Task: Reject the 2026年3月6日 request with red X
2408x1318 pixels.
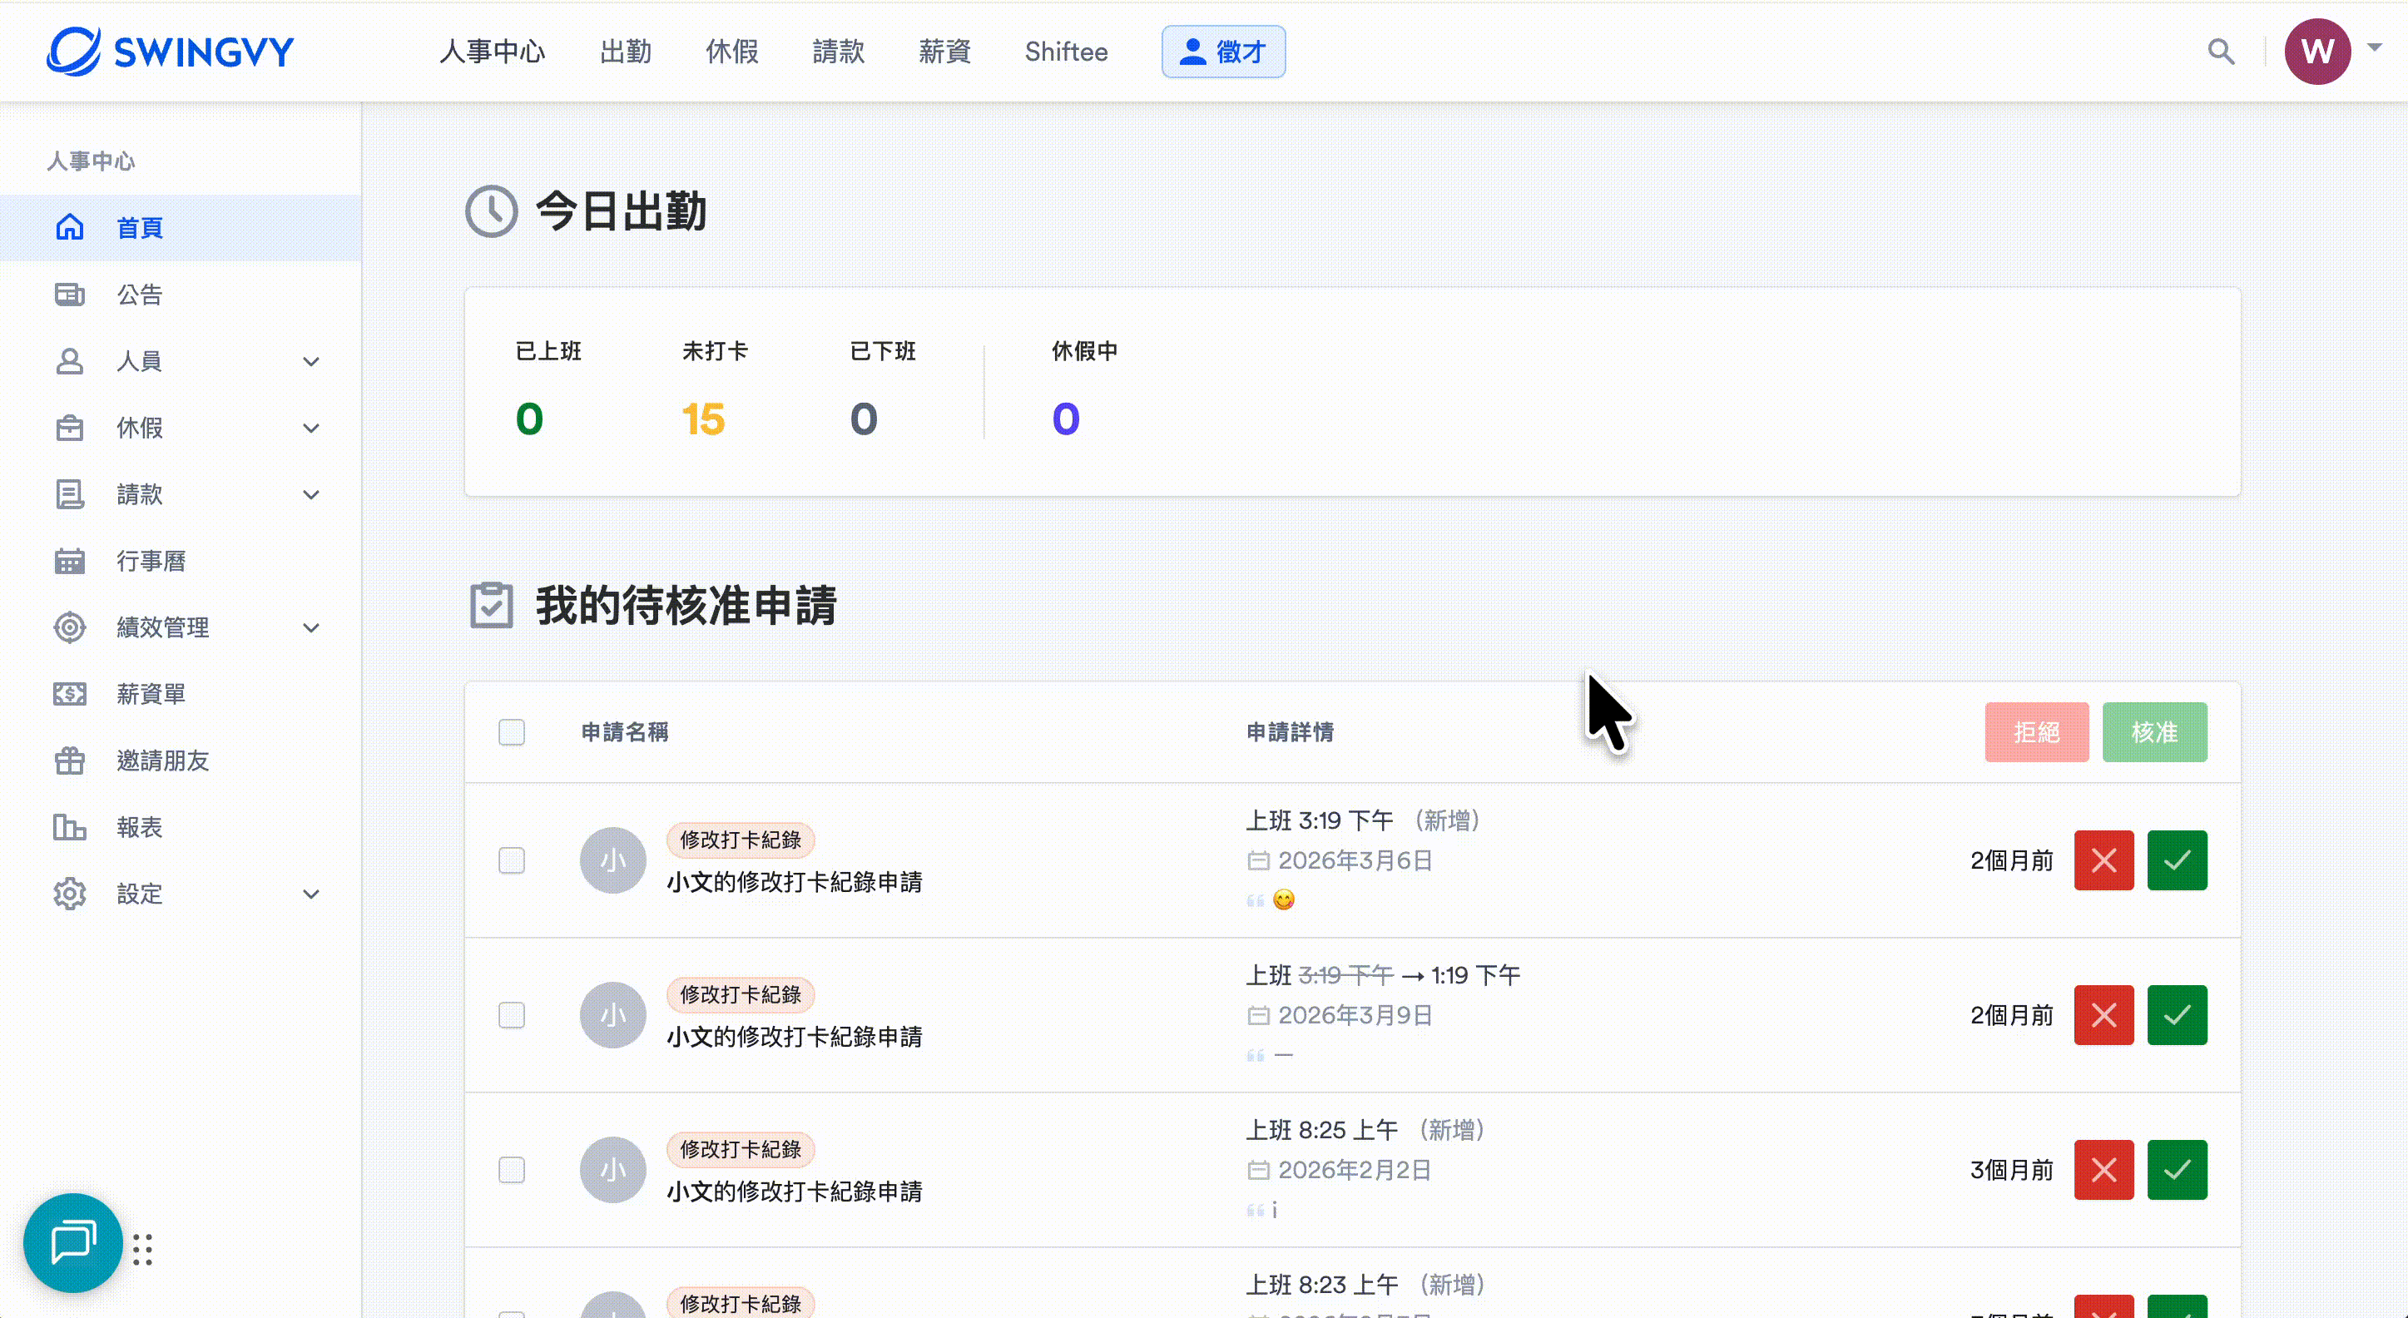Action: click(2104, 860)
